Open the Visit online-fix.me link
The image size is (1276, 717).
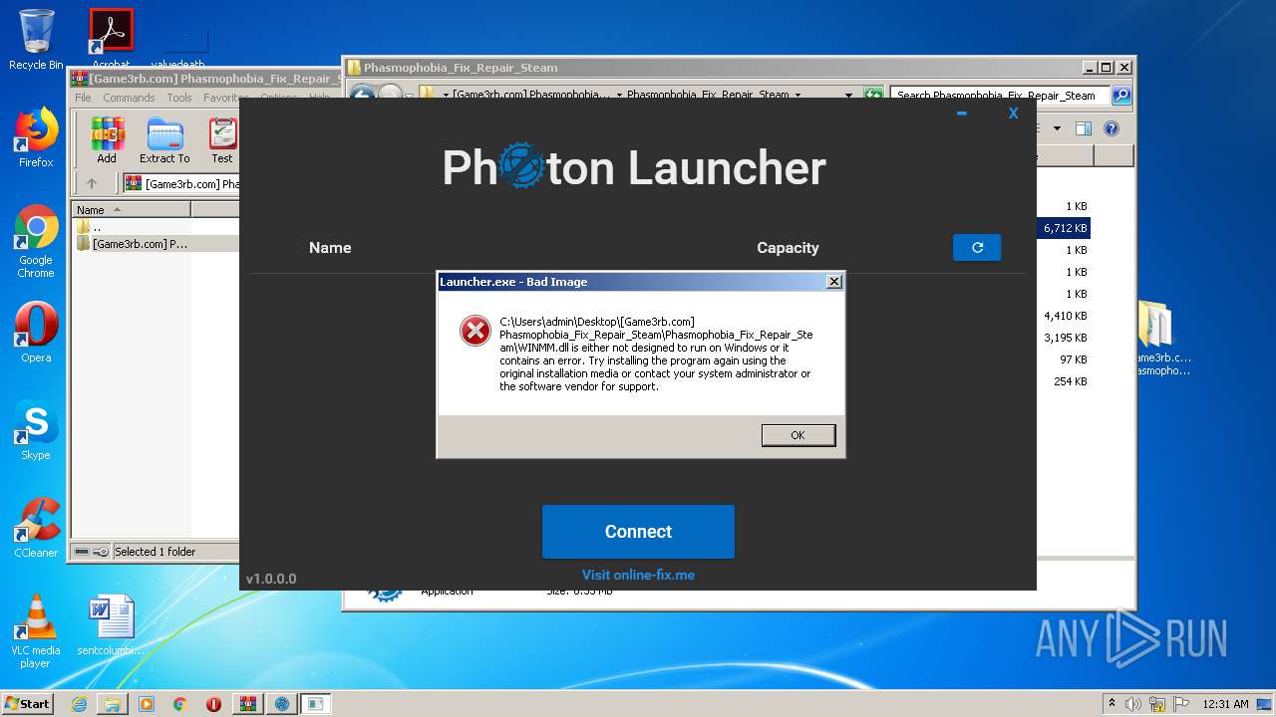point(638,575)
